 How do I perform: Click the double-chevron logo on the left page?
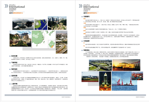click(7, 6)
